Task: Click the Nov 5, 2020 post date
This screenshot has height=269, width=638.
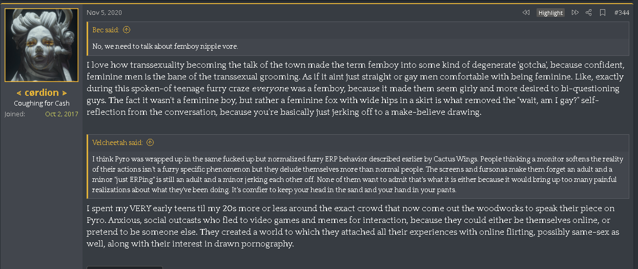Action: pyautogui.click(x=105, y=12)
